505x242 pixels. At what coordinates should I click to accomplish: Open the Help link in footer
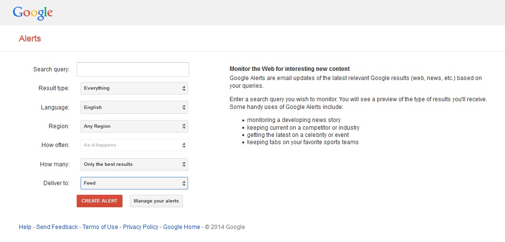(25, 227)
